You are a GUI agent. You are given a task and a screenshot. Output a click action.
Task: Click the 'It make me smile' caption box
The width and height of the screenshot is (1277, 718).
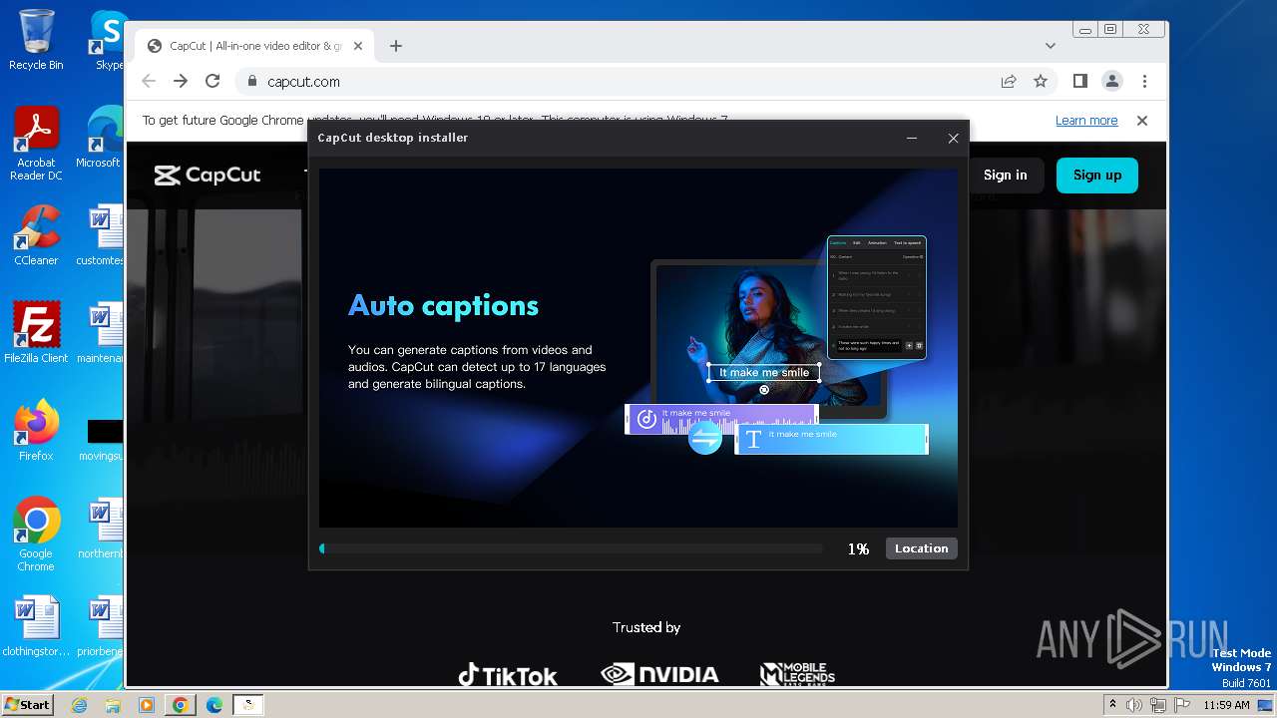coord(764,373)
